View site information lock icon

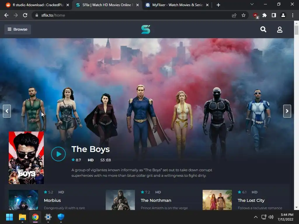click(37, 15)
